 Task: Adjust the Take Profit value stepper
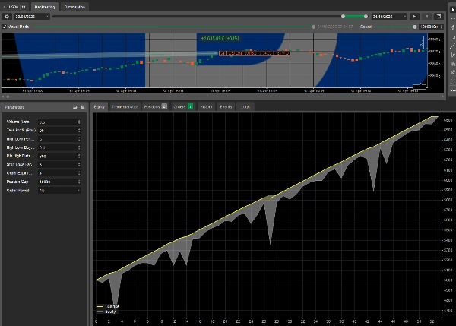[x=79, y=131]
